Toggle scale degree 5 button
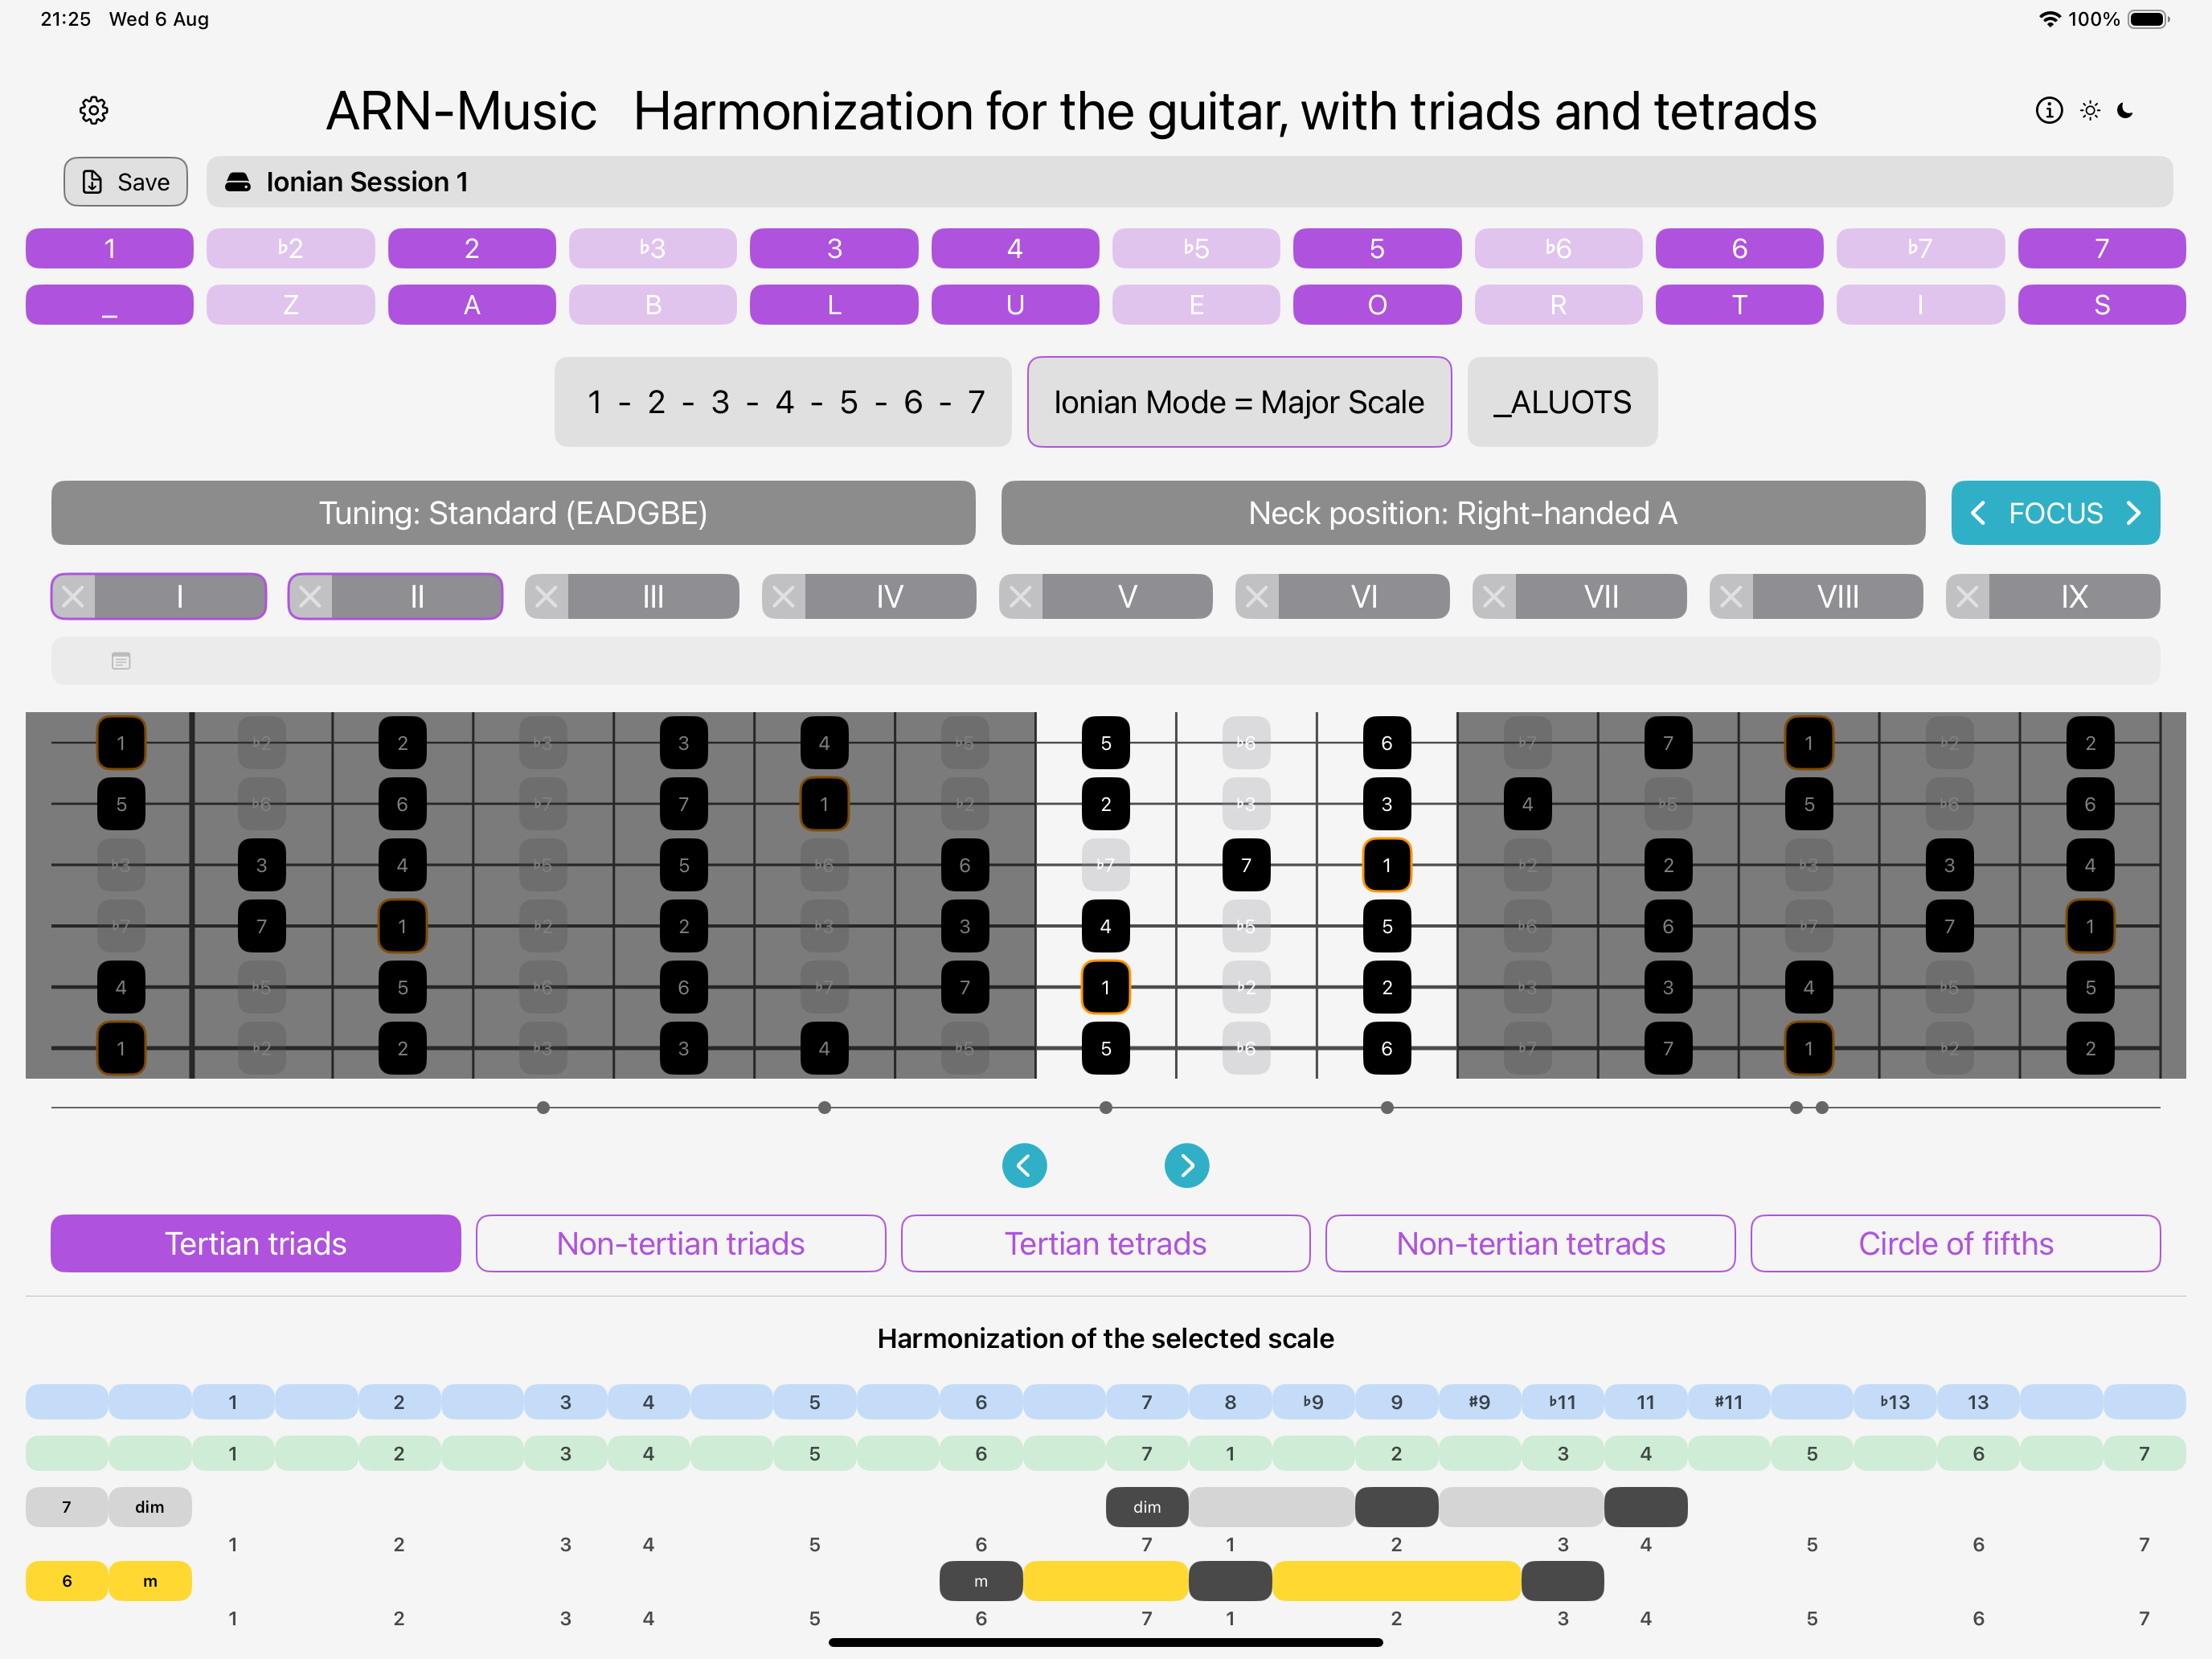Viewport: 2212px width, 1659px height. tap(1377, 248)
